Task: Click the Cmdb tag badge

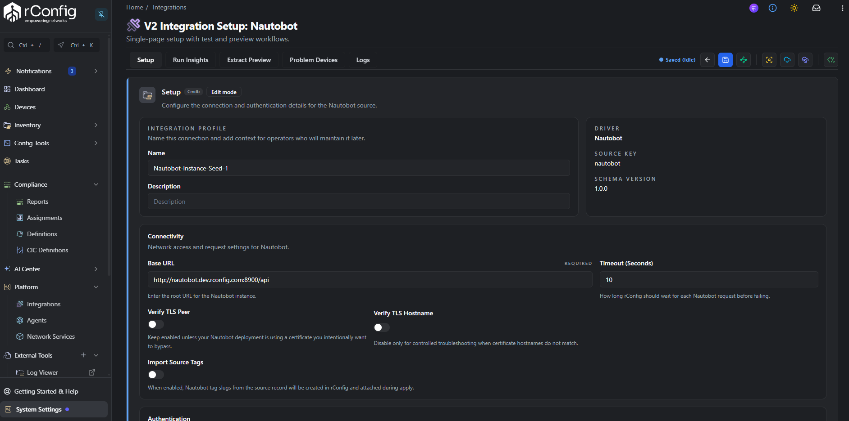Action: click(x=193, y=92)
